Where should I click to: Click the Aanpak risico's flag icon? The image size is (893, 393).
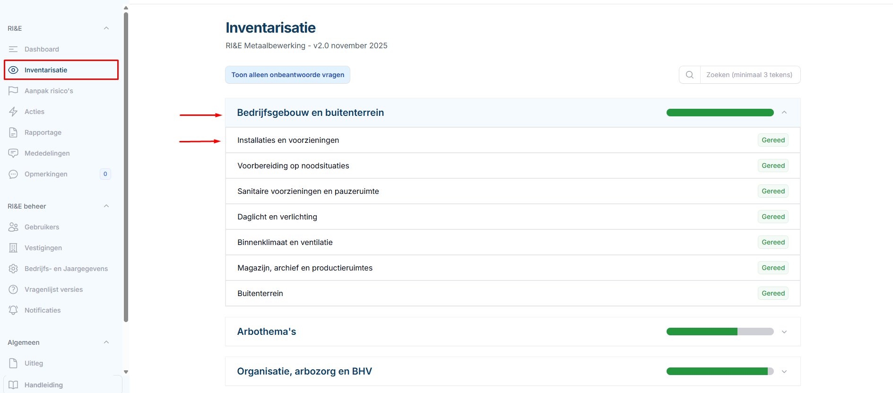13,91
